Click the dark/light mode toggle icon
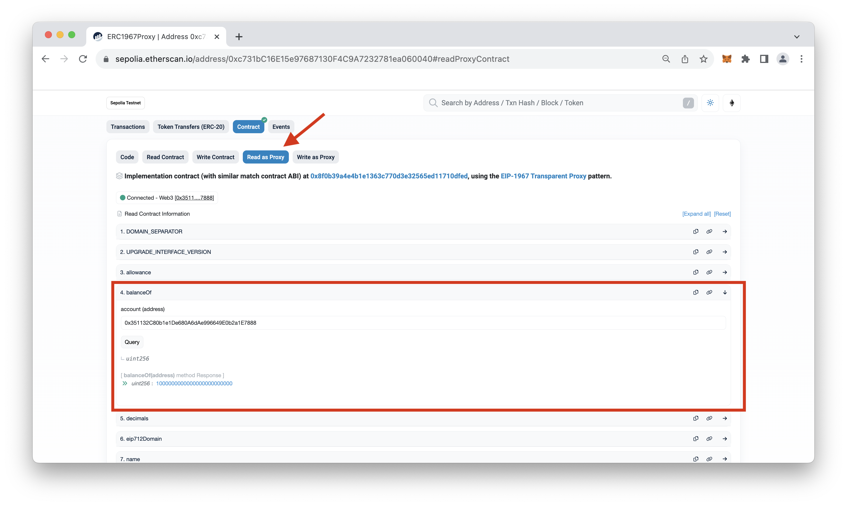This screenshot has height=506, width=847. coord(710,102)
